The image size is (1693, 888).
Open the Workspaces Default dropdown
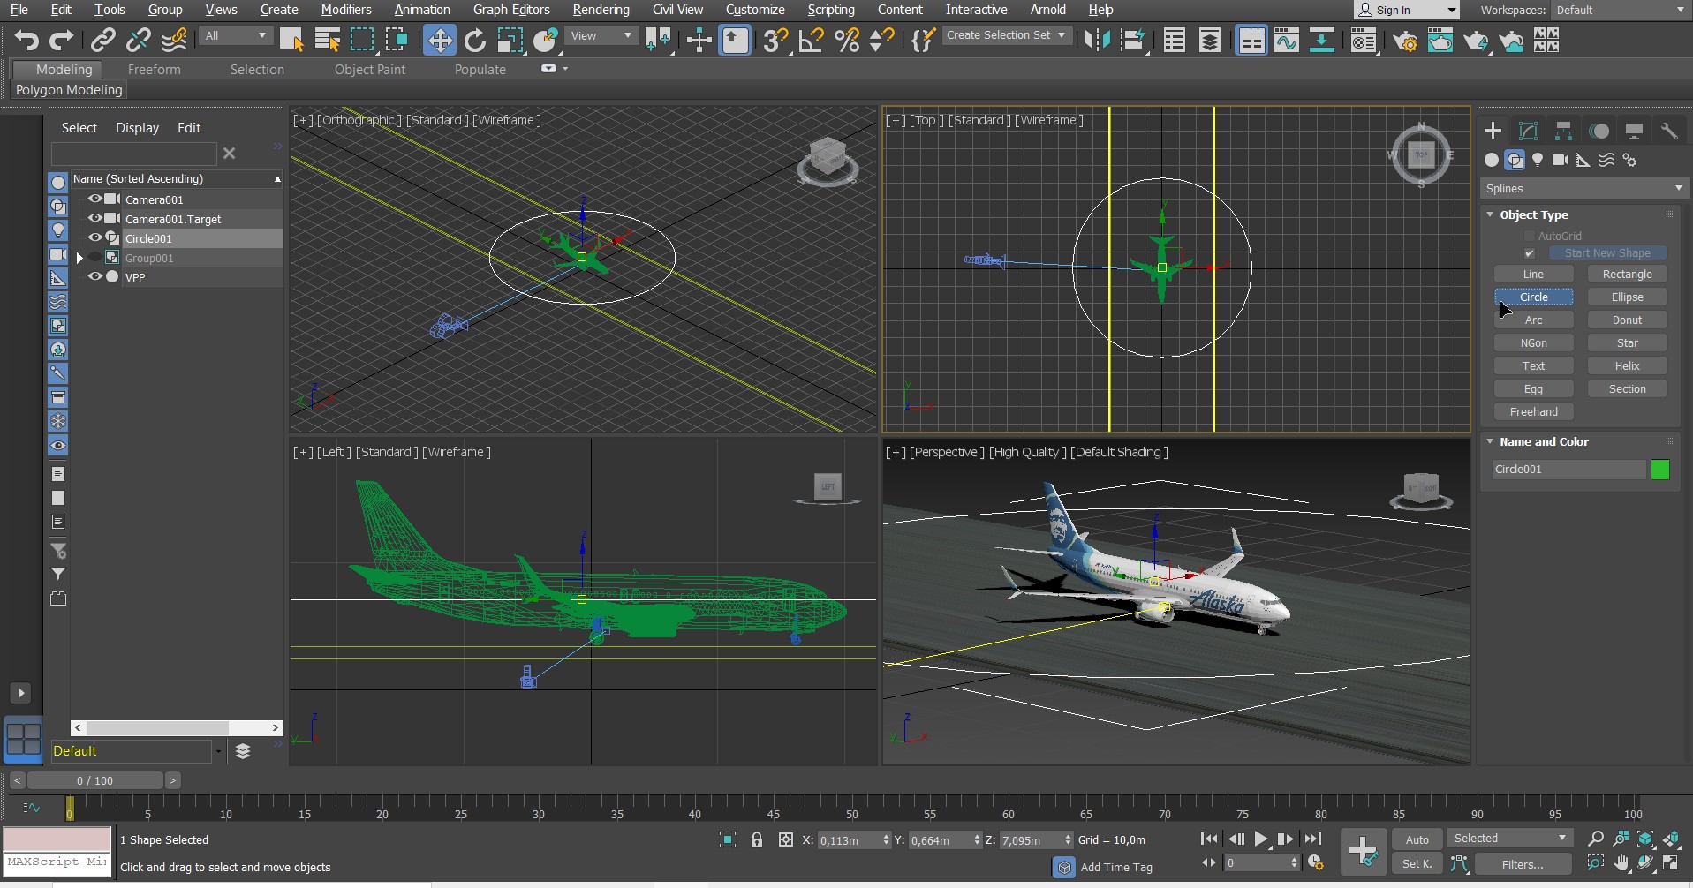1620,10
